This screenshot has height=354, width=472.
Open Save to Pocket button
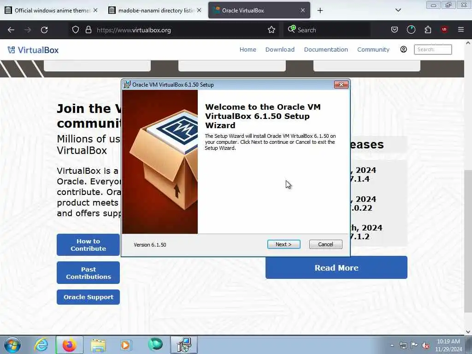(x=395, y=29)
